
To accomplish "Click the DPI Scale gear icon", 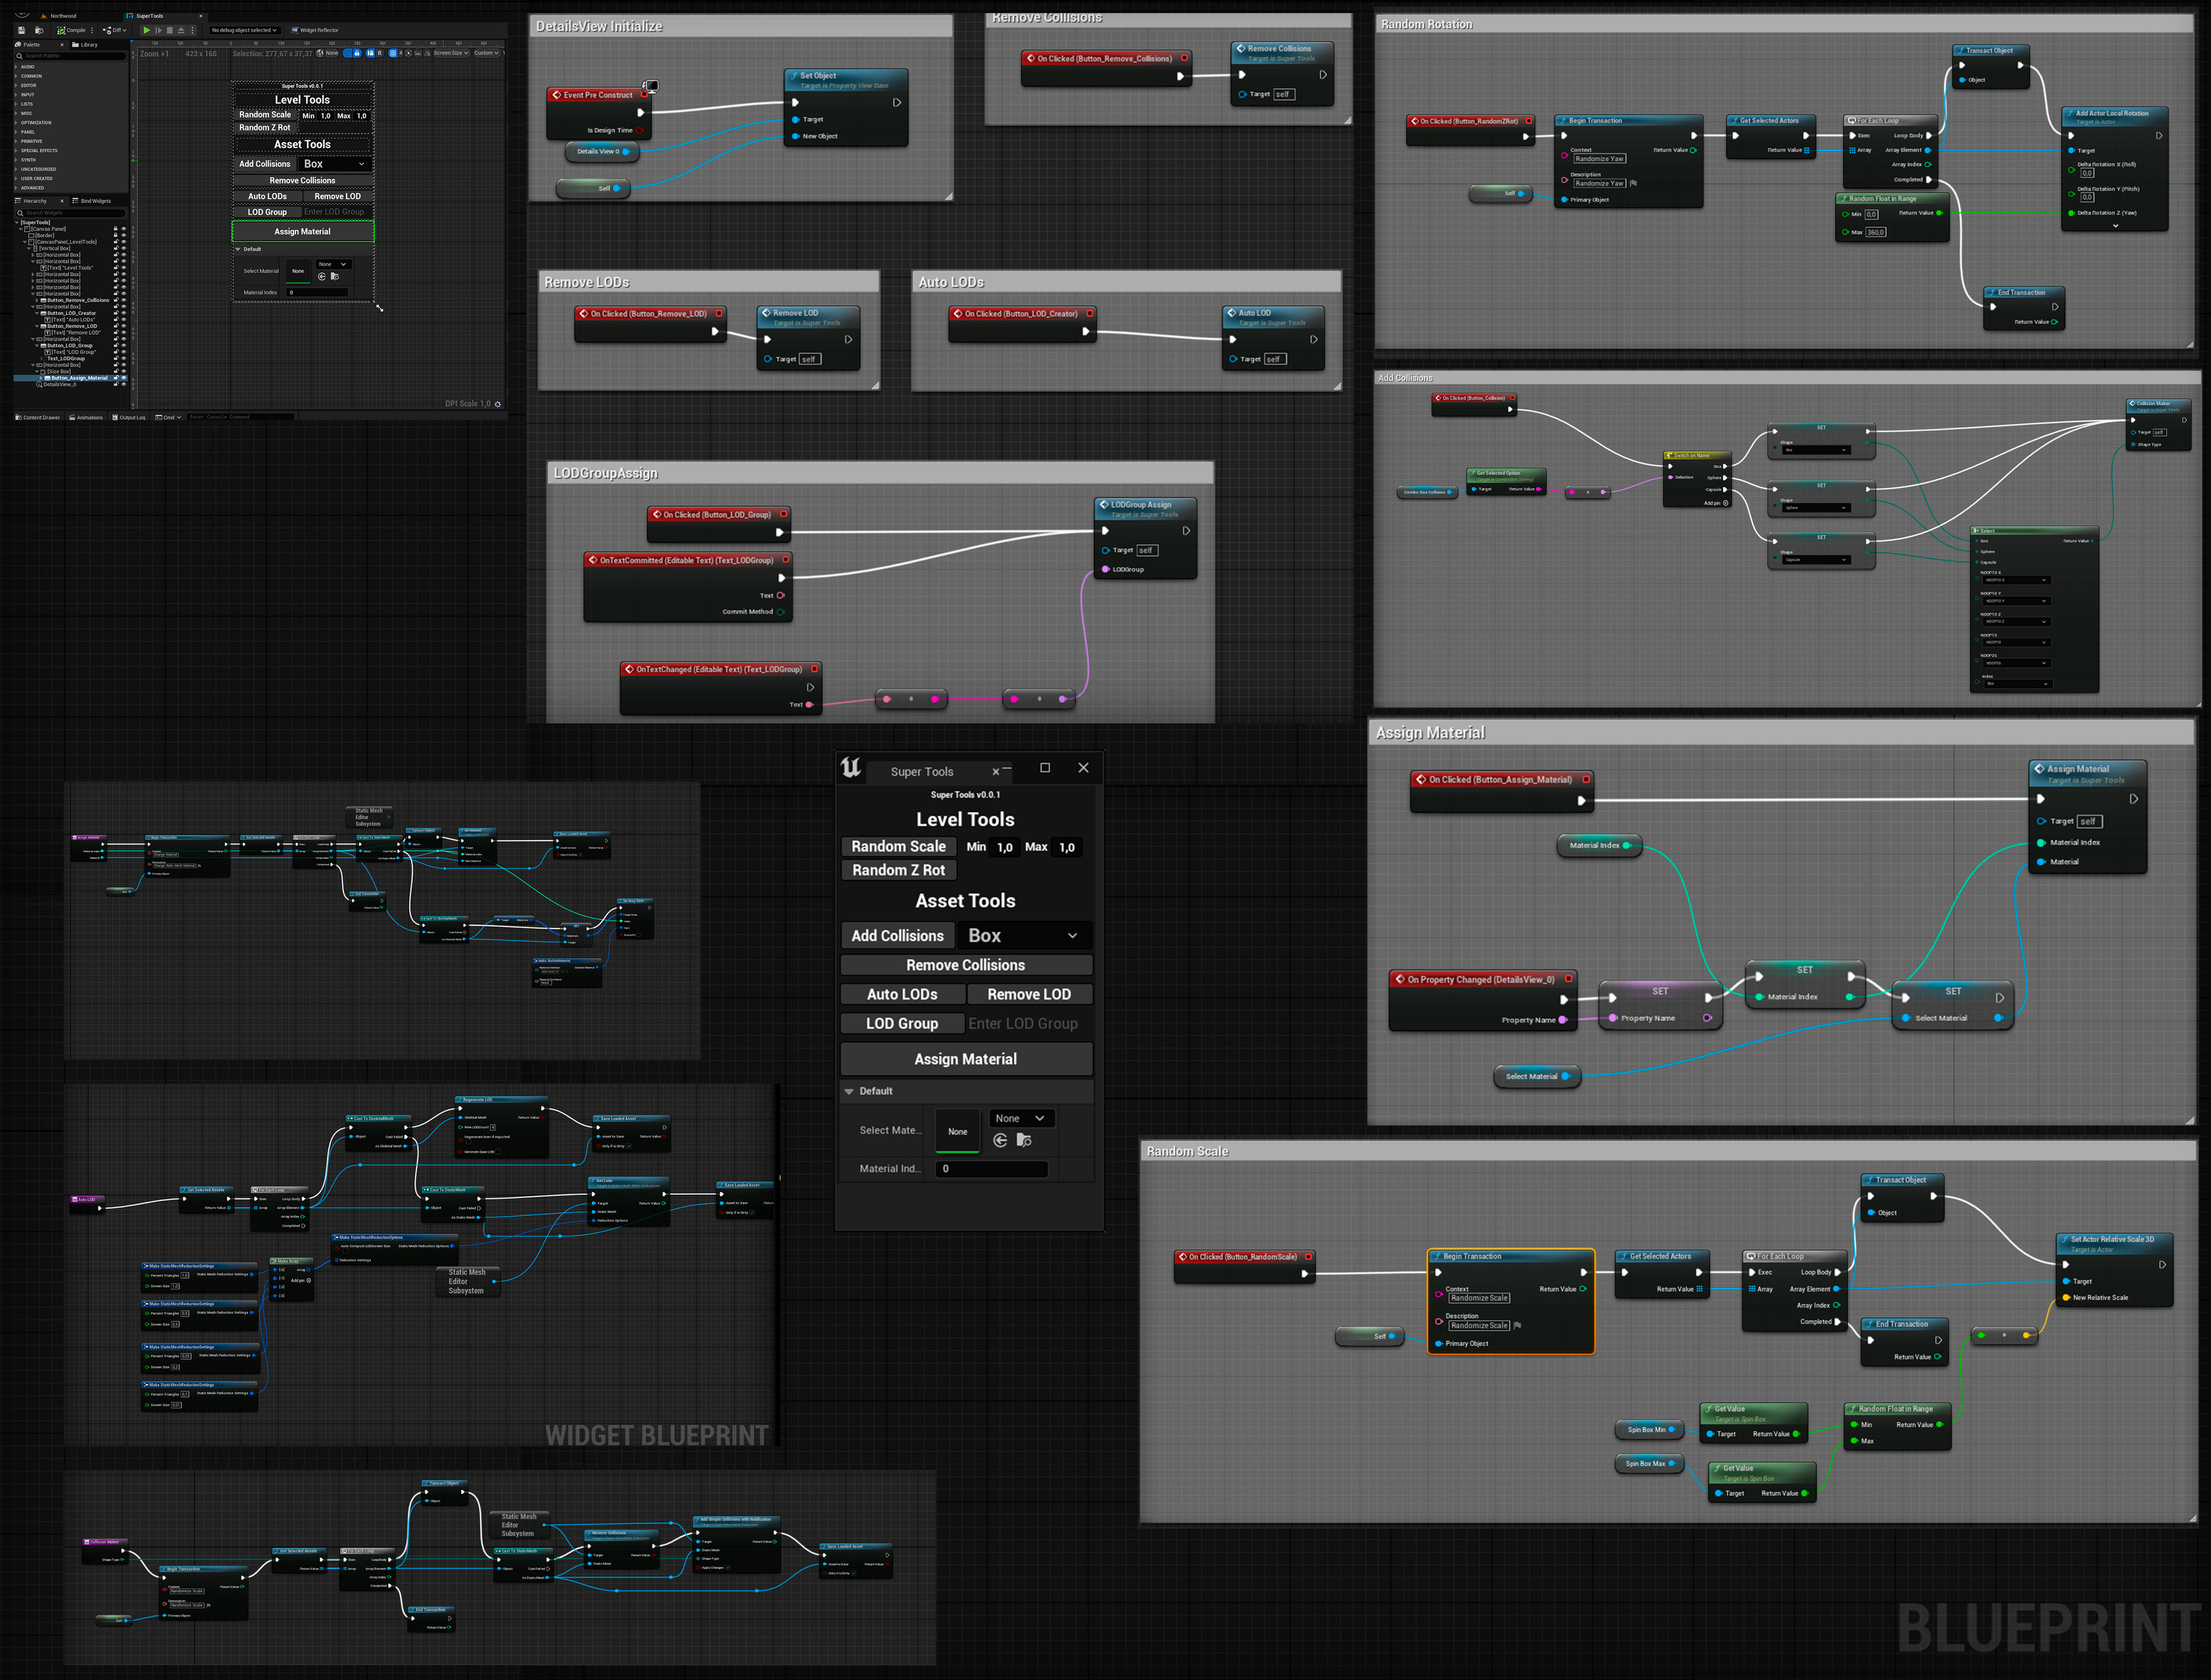I will click(498, 404).
